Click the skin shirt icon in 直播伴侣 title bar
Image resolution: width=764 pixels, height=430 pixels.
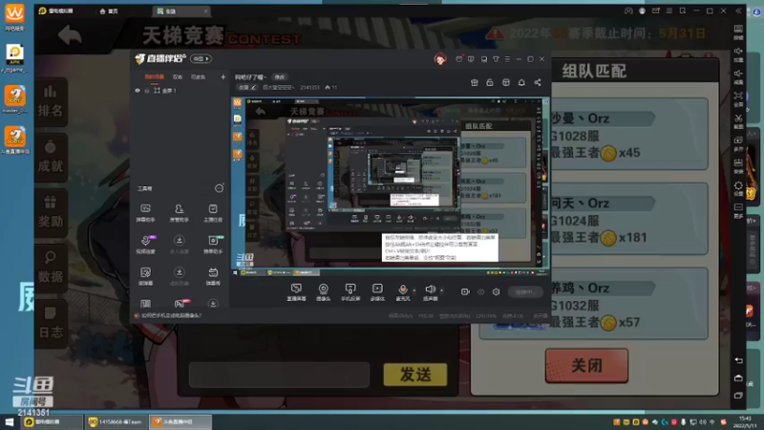pyautogui.click(x=496, y=59)
